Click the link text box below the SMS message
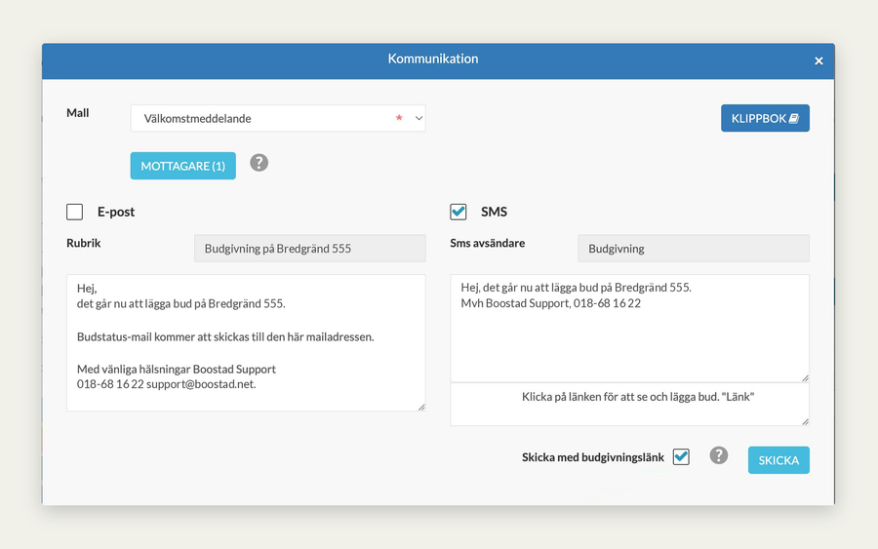Viewport: 878px width, 549px height. (x=629, y=405)
